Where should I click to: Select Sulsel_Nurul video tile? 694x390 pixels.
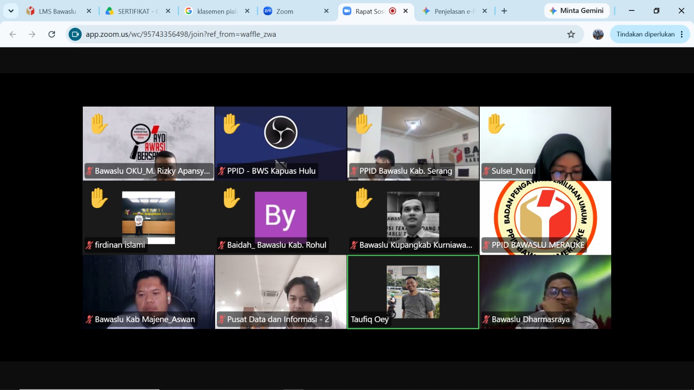tap(546, 143)
